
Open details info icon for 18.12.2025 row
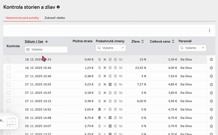pos(211,59)
